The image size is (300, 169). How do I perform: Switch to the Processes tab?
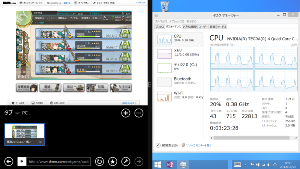(160, 27)
